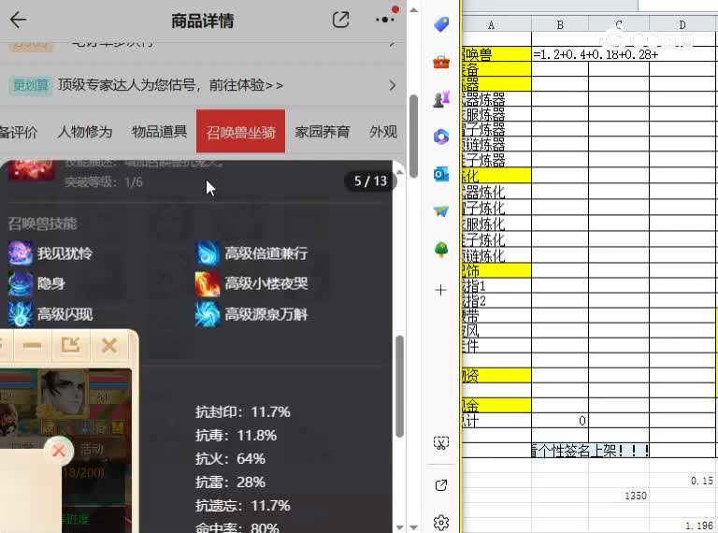Open the paper plane sidebar icon
Screen dimensions: 718x533
441,211
